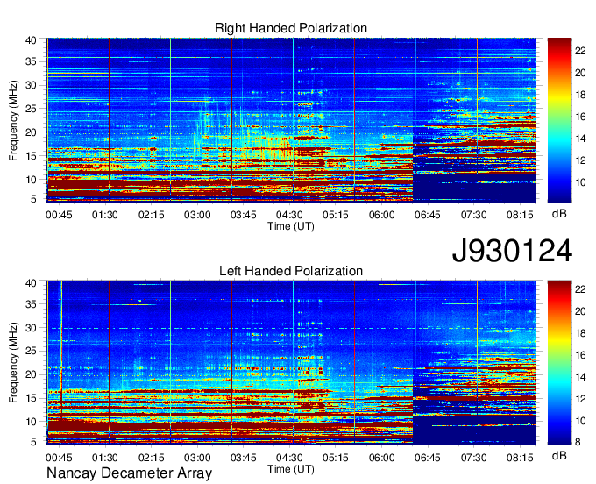Click the 22 dB label on the upper color bar
Screen dimensions: 596x484
coord(580,51)
